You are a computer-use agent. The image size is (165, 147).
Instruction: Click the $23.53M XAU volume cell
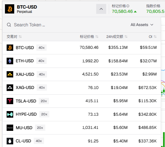point(119,74)
